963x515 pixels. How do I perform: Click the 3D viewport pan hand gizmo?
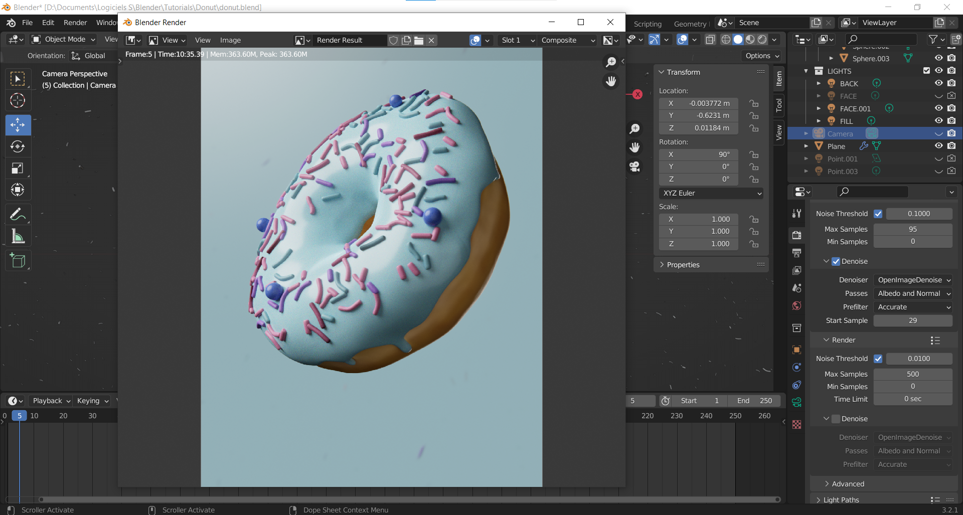(x=635, y=147)
